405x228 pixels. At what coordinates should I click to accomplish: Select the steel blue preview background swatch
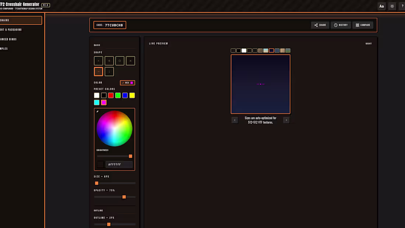(277, 50)
